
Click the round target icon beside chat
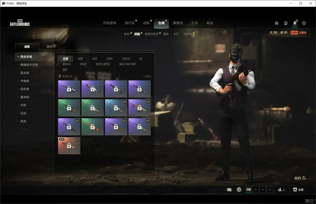point(239,190)
